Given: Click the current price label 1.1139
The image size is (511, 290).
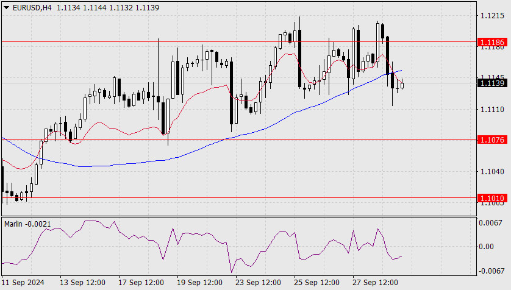Looking at the screenshot, I should click(493, 83).
